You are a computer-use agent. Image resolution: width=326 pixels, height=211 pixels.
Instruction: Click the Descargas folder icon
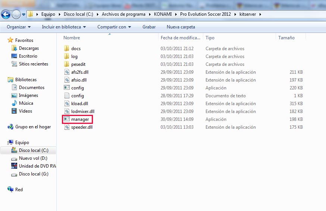(x=14, y=48)
